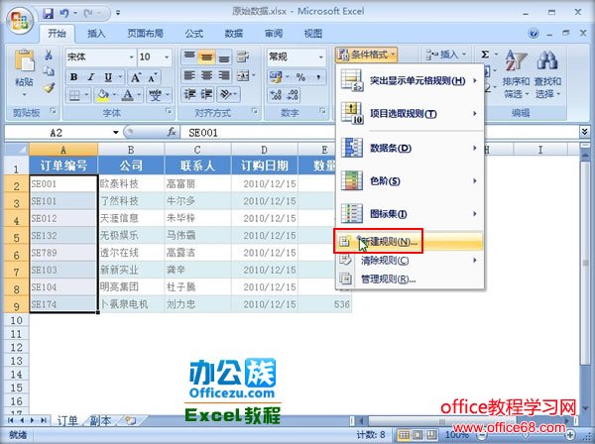Align text right
Image resolution: width=595 pixels, height=444 pixels.
click(x=224, y=75)
